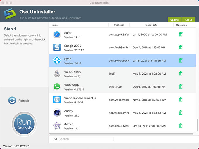Image resolution: width=199 pixels, height=149 pixels.
Task: Click install date May 8, 2021 at 1:33:52 AM
Action: pyautogui.click(x=149, y=113)
